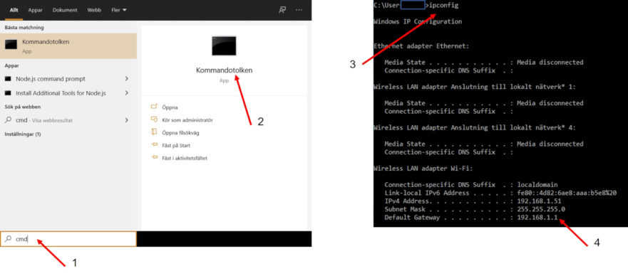This screenshot has height=276, width=628.
Task: Expand Node.js command prompt chevron
Action: 127,79
